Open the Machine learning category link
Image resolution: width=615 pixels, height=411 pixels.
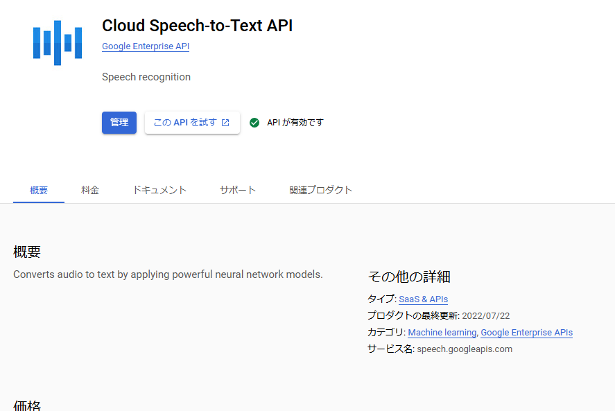(x=442, y=332)
